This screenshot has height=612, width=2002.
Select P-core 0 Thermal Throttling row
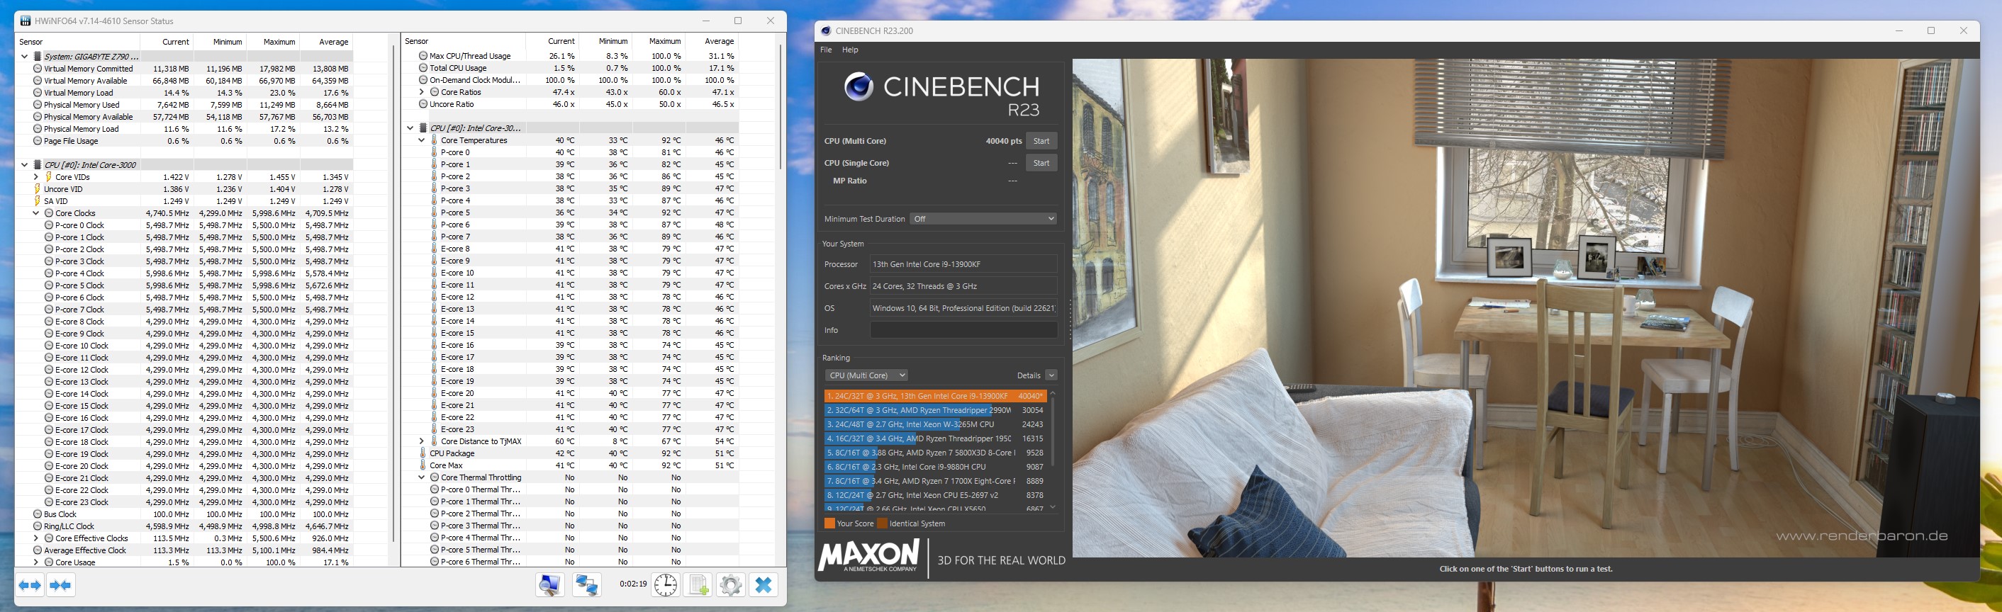pos(571,490)
